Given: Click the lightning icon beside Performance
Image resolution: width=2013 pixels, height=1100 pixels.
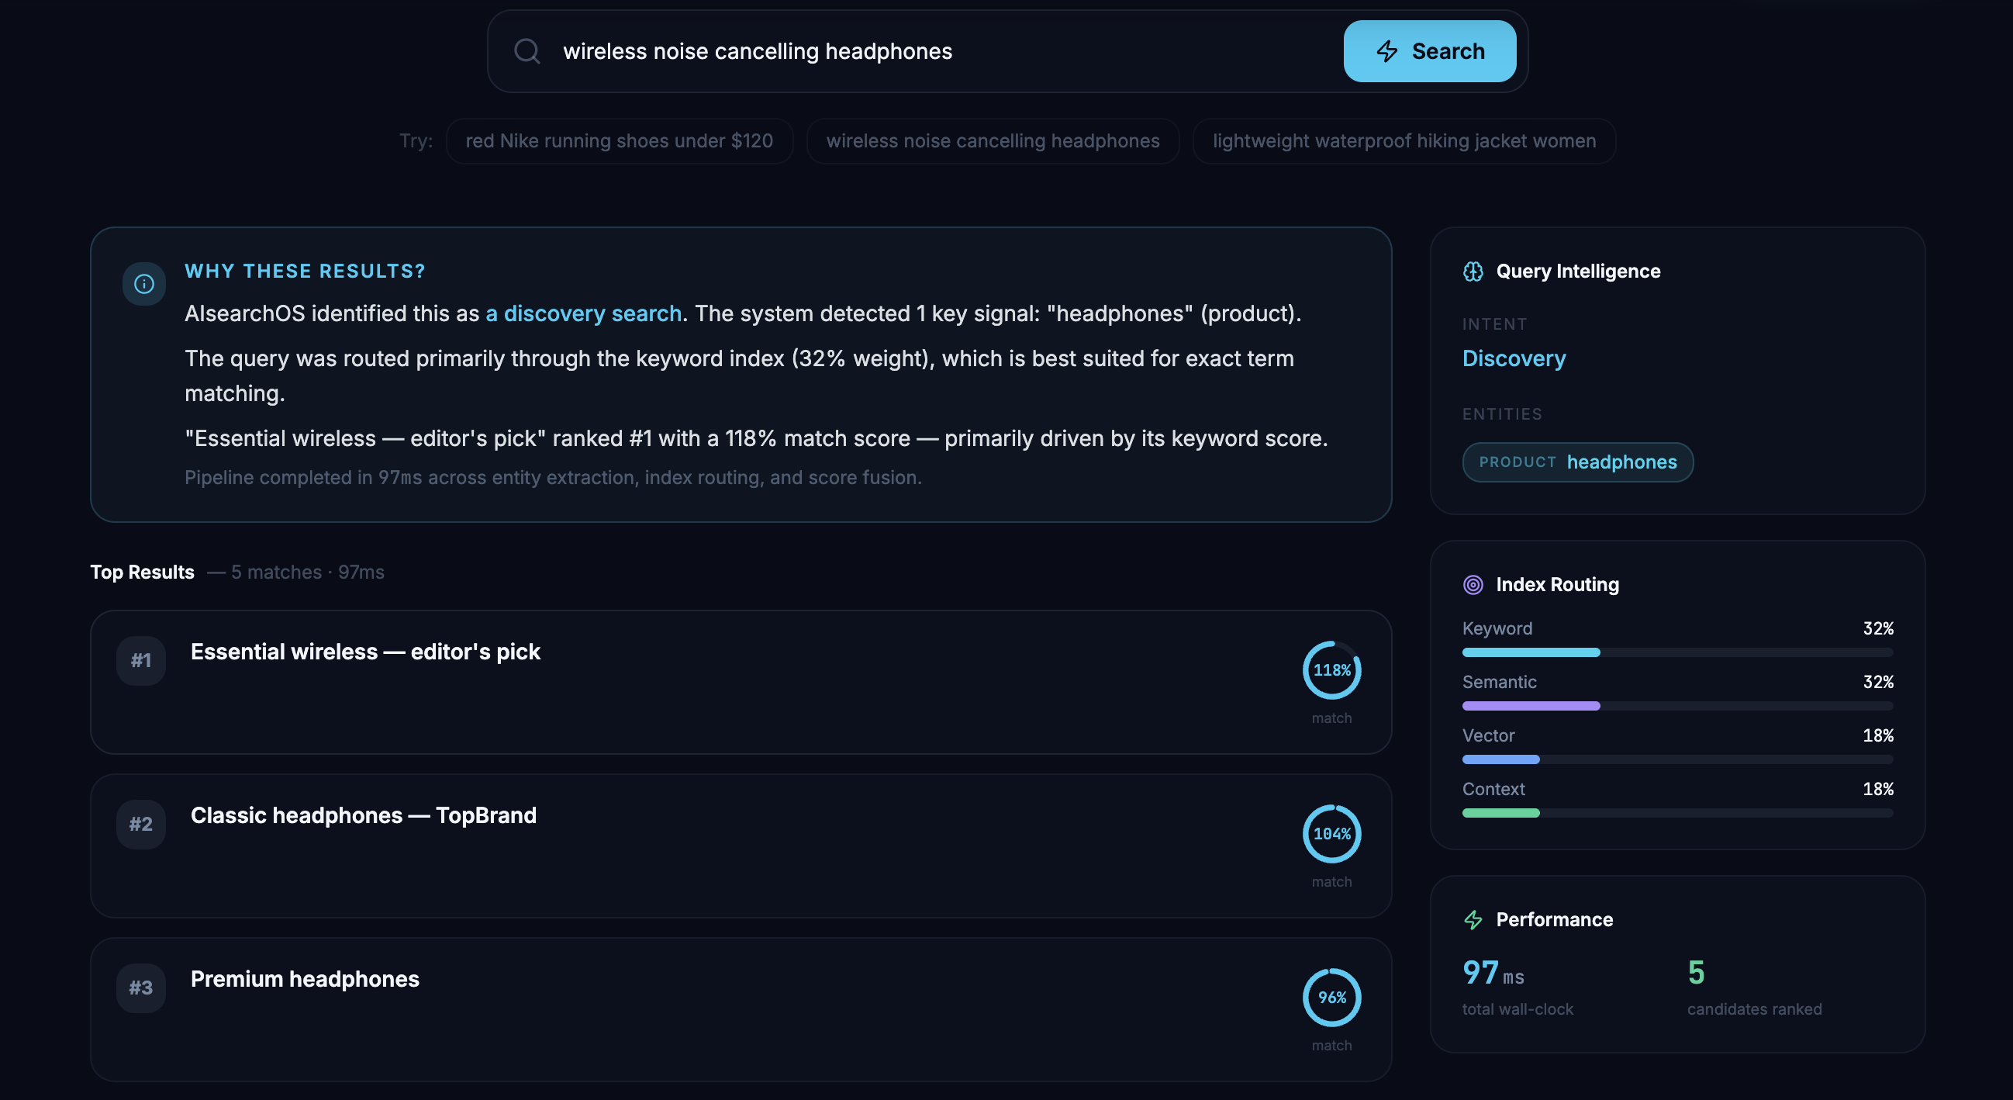Looking at the screenshot, I should coord(1473,920).
